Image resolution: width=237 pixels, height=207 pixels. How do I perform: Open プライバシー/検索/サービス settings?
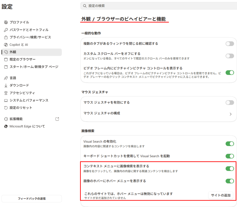(32, 37)
